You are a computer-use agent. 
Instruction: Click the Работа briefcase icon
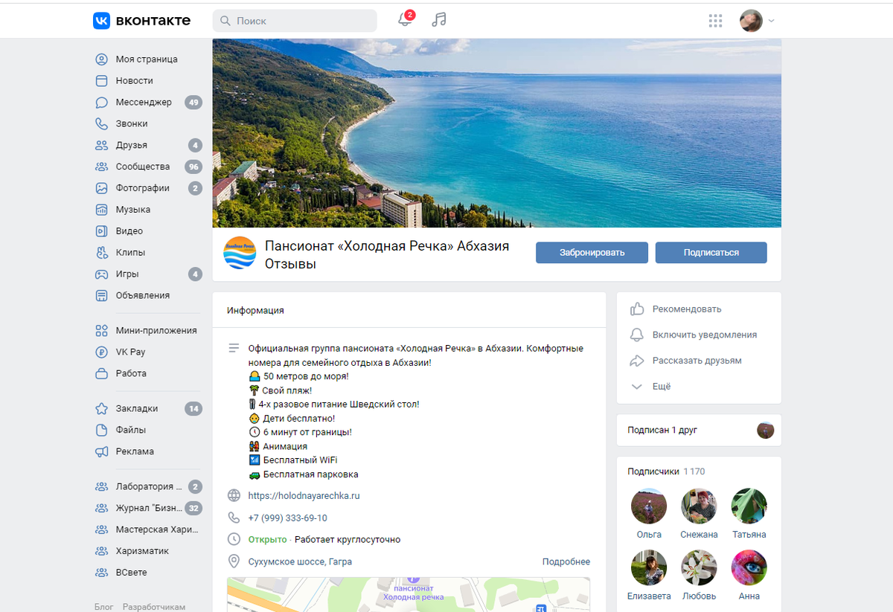point(102,373)
